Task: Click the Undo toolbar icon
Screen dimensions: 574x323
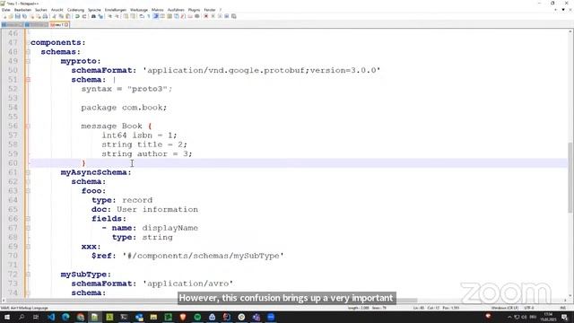Action: click(x=77, y=16)
